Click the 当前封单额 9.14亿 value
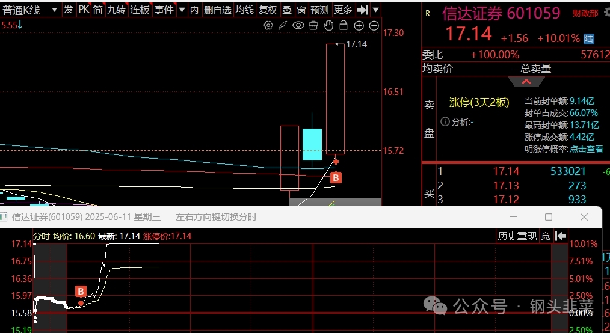The width and height of the screenshot is (610, 333). [582, 101]
